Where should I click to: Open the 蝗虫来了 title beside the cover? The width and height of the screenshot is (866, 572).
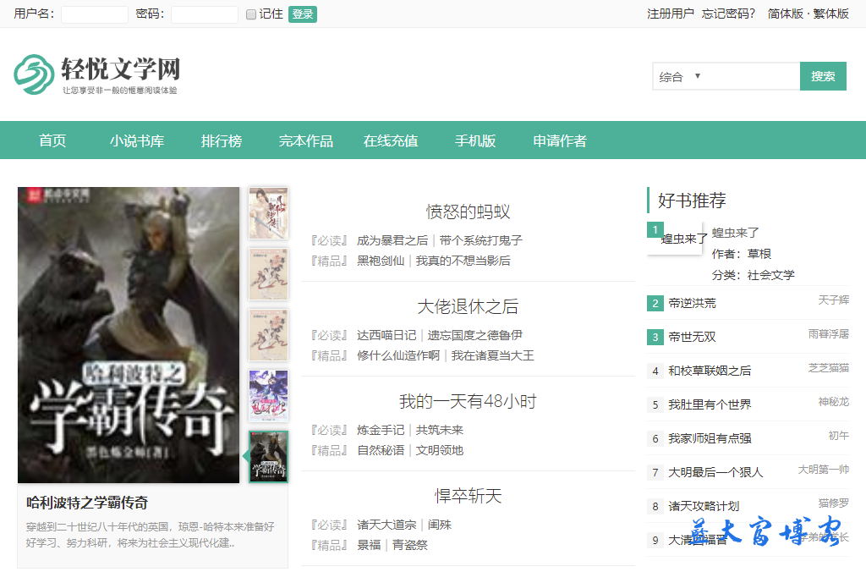pos(735,233)
